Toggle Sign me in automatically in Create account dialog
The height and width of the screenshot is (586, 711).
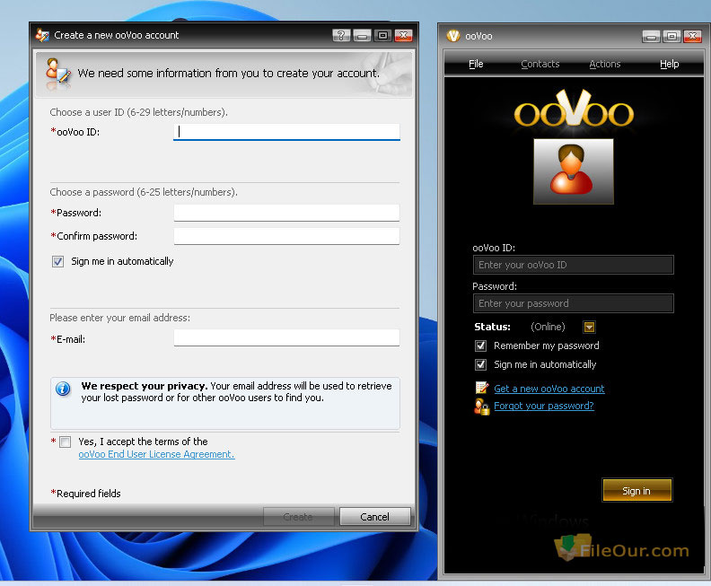click(x=57, y=261)
